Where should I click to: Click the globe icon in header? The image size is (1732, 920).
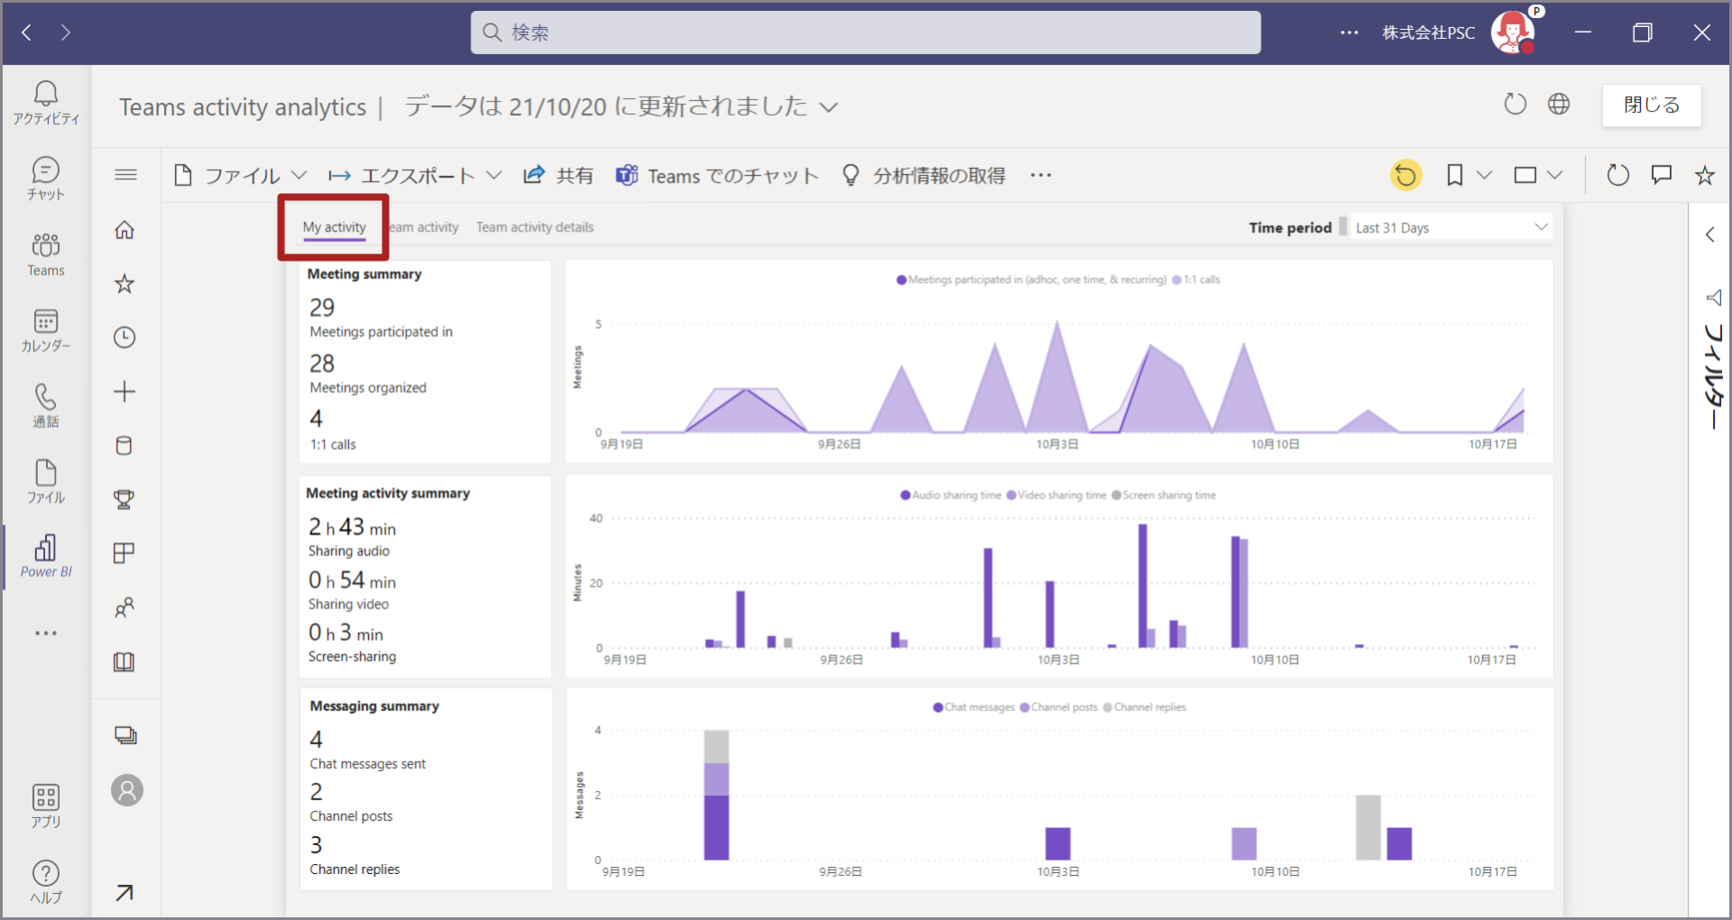(1559, 105)
